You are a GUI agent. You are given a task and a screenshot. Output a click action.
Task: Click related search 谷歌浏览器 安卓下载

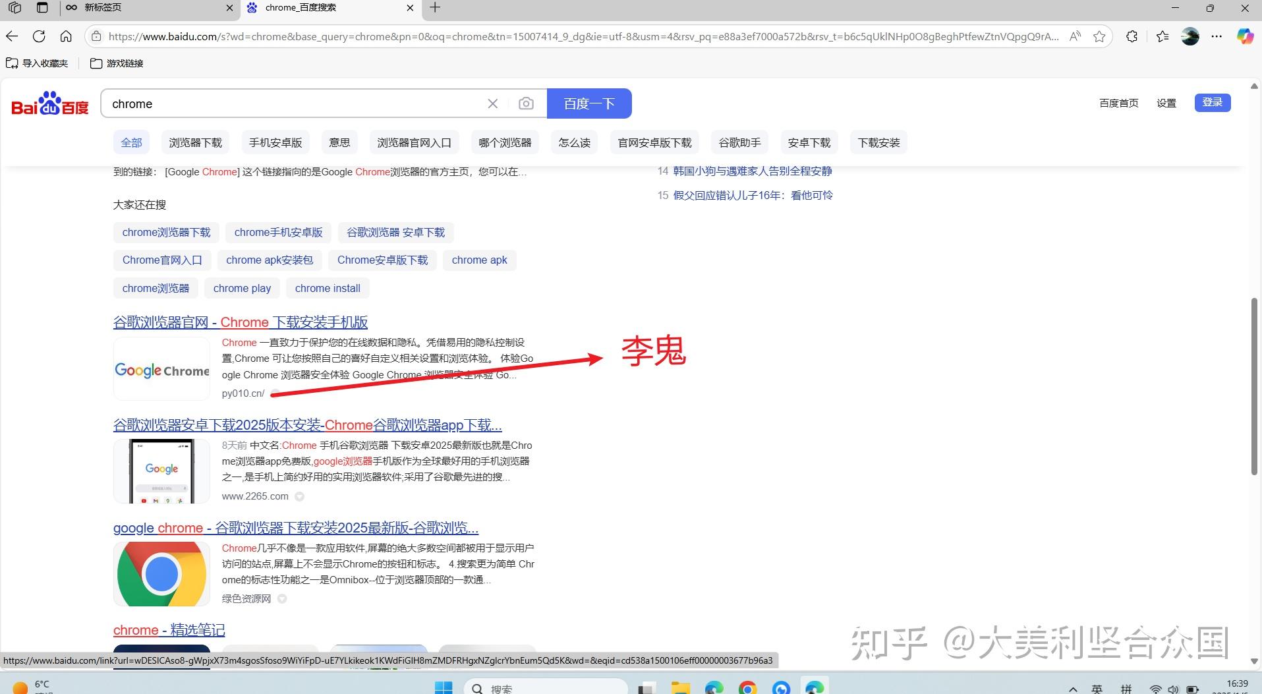click(x=395, y=232)
